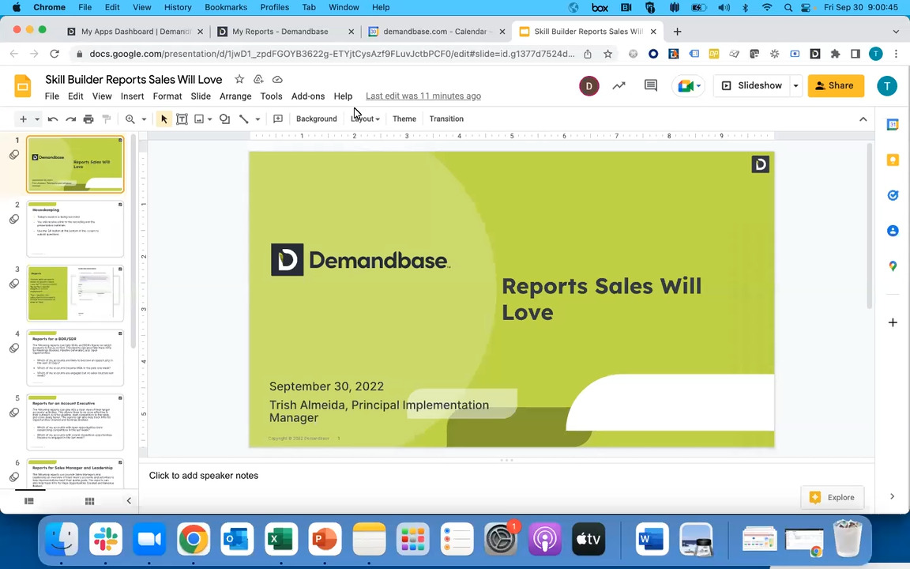The image size is (910, 569).
Task: Click the Background button
Action: coord(316,119)
